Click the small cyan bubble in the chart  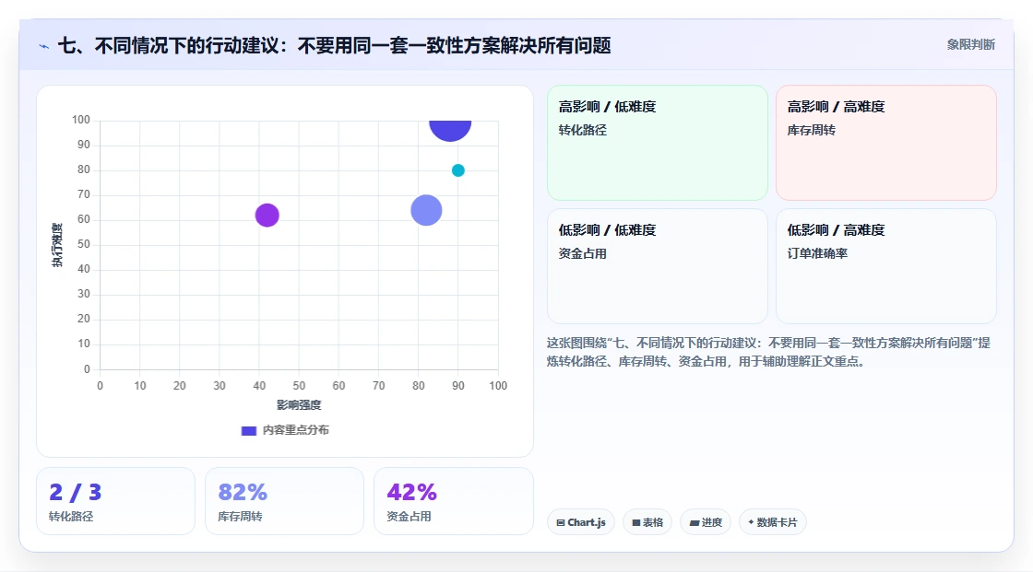pyautogui.click(x=457, y=170)
